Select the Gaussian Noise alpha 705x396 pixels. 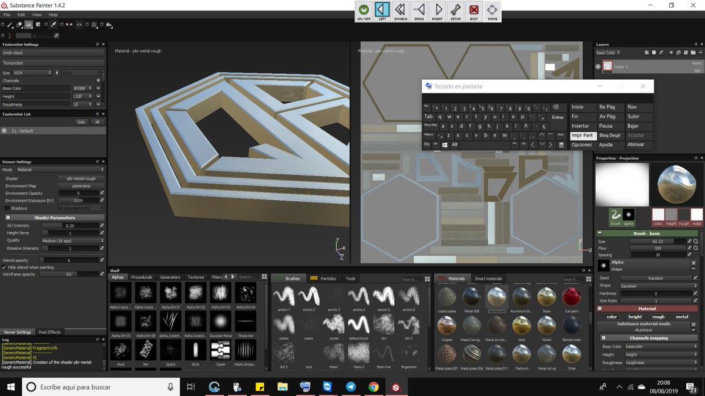221,323
